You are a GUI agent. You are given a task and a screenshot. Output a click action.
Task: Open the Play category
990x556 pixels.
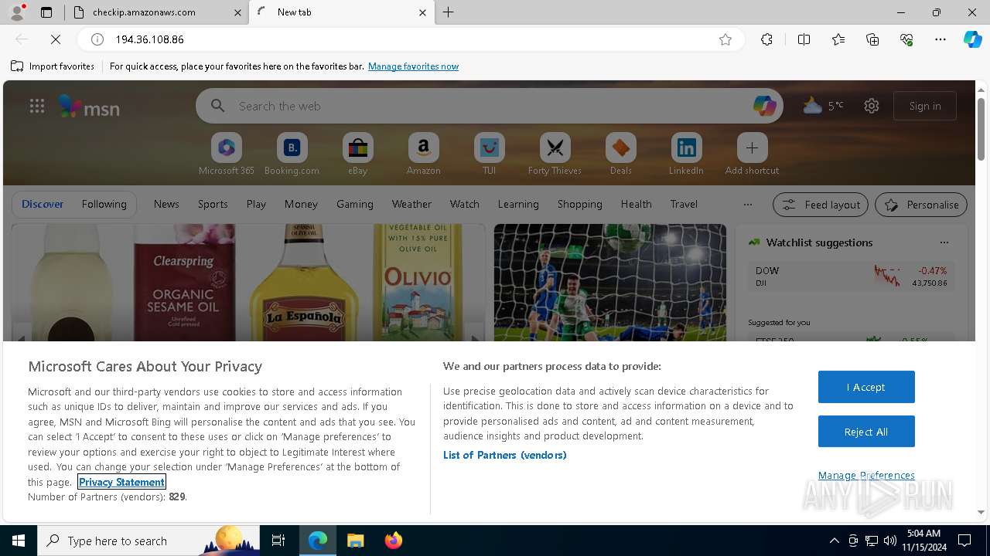pyautogui.click(x=256, y=204)
